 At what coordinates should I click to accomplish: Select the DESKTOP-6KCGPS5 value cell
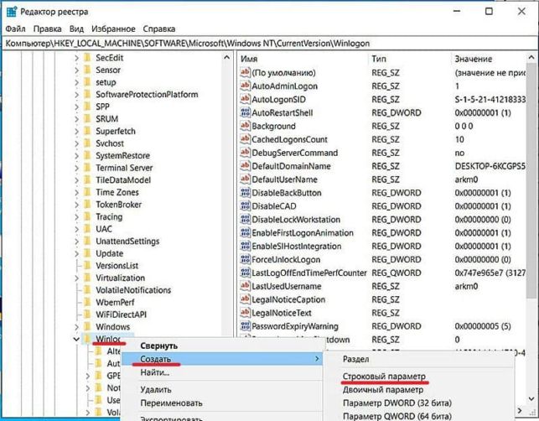[x=490, y=166]
